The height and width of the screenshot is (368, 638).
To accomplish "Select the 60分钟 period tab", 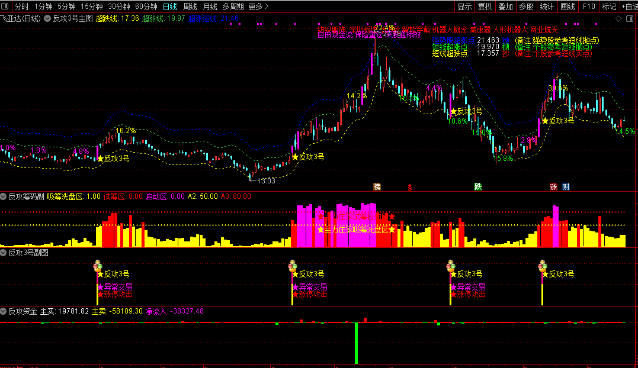I will point(146,7).
